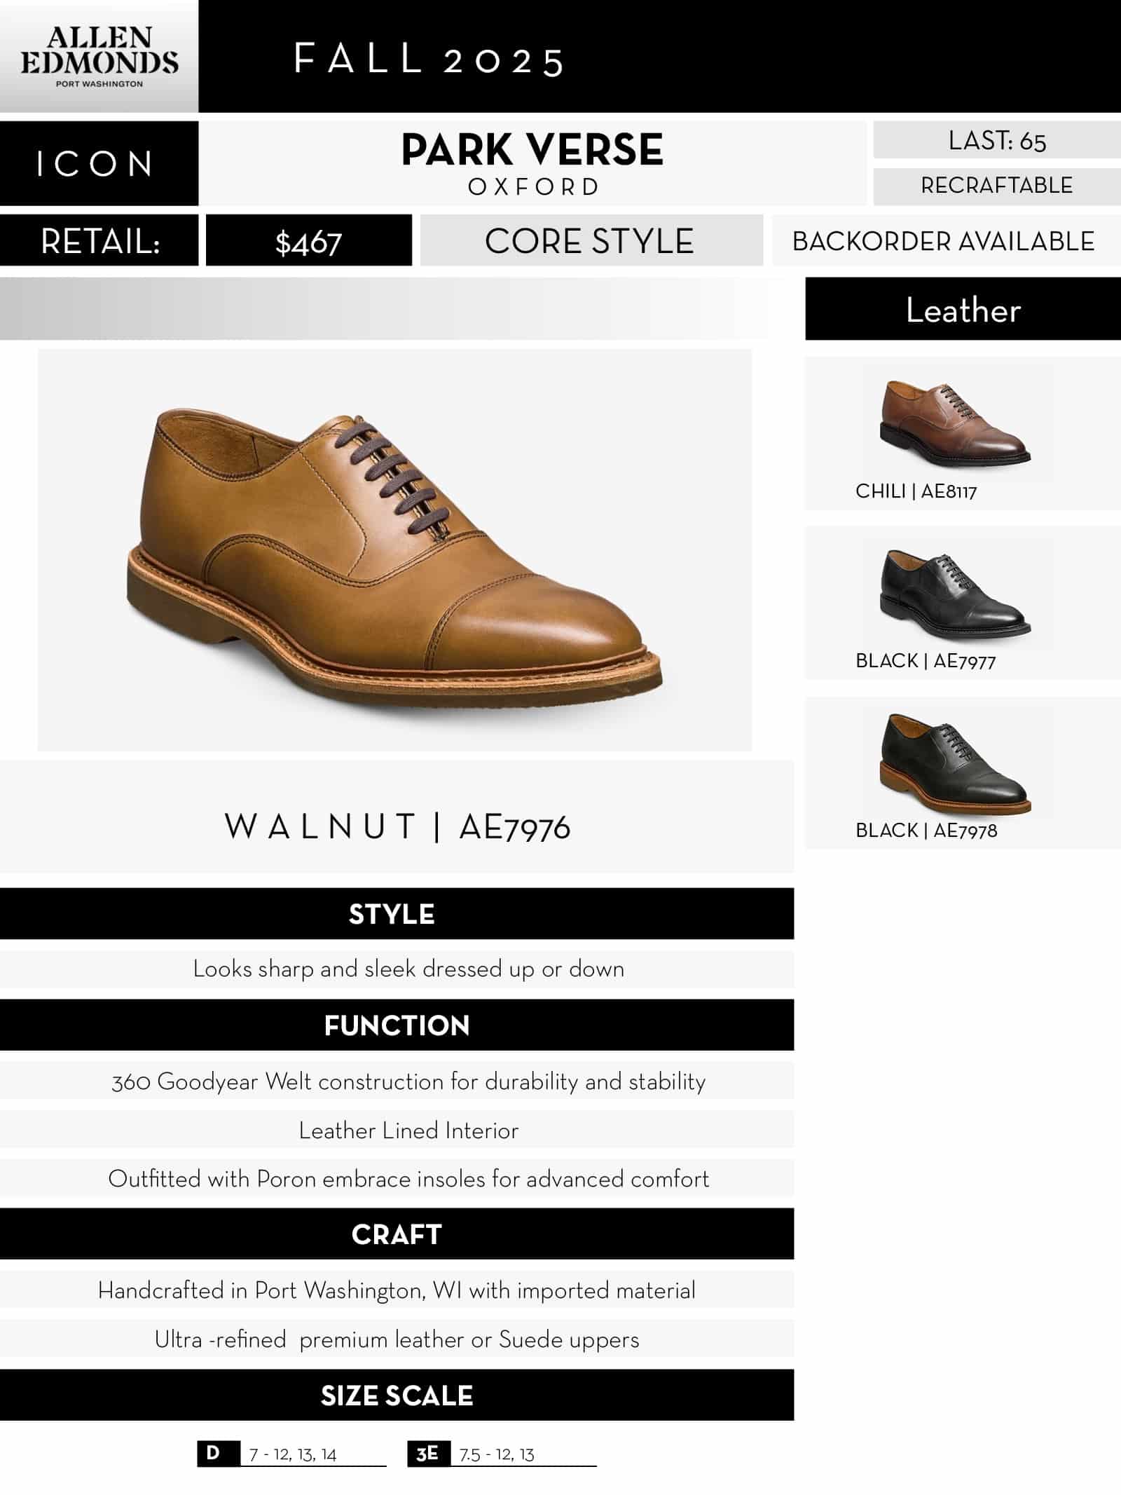Click the CORE STYLE label
1121x1495 pixels.
[x=590, y=241]
